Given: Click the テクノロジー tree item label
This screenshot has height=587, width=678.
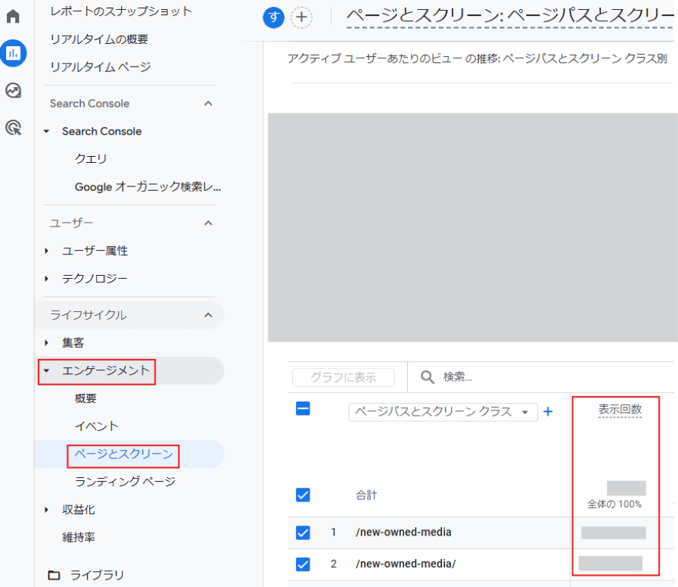Looking at the screenshot, I should coord(95,278).
